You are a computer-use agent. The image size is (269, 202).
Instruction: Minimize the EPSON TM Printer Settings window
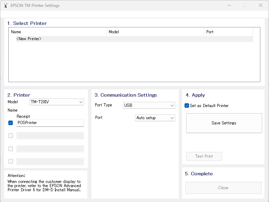coord(229,6)
